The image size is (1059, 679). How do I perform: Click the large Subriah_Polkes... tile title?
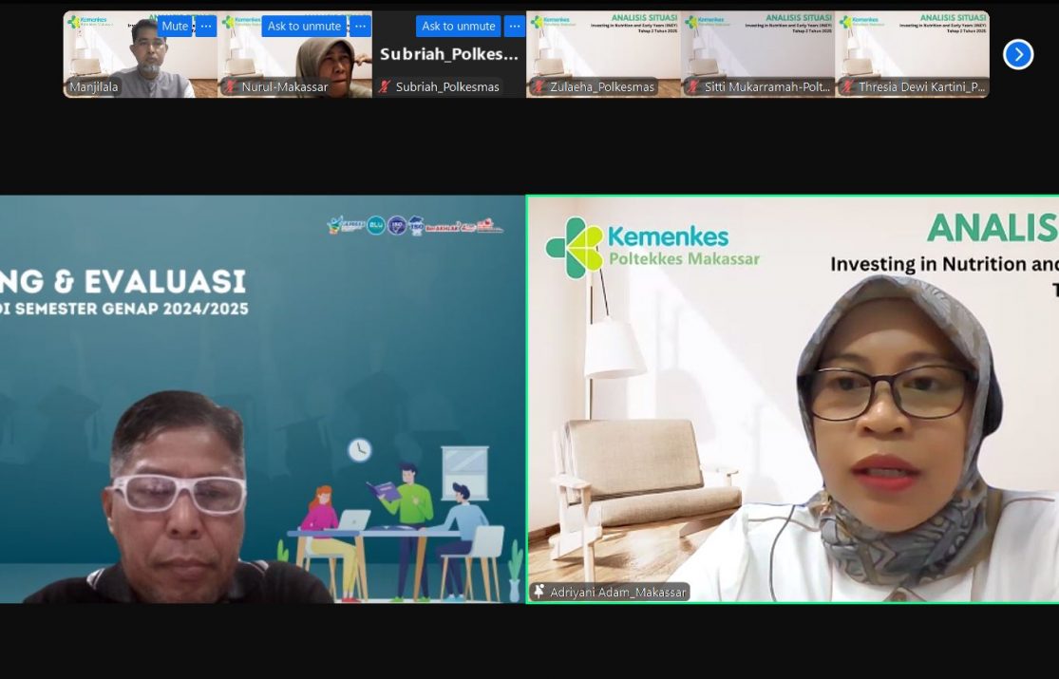pyautogui.click(x=448, y=54)
